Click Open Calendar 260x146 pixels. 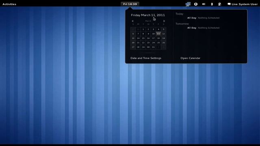coord(191,58)
